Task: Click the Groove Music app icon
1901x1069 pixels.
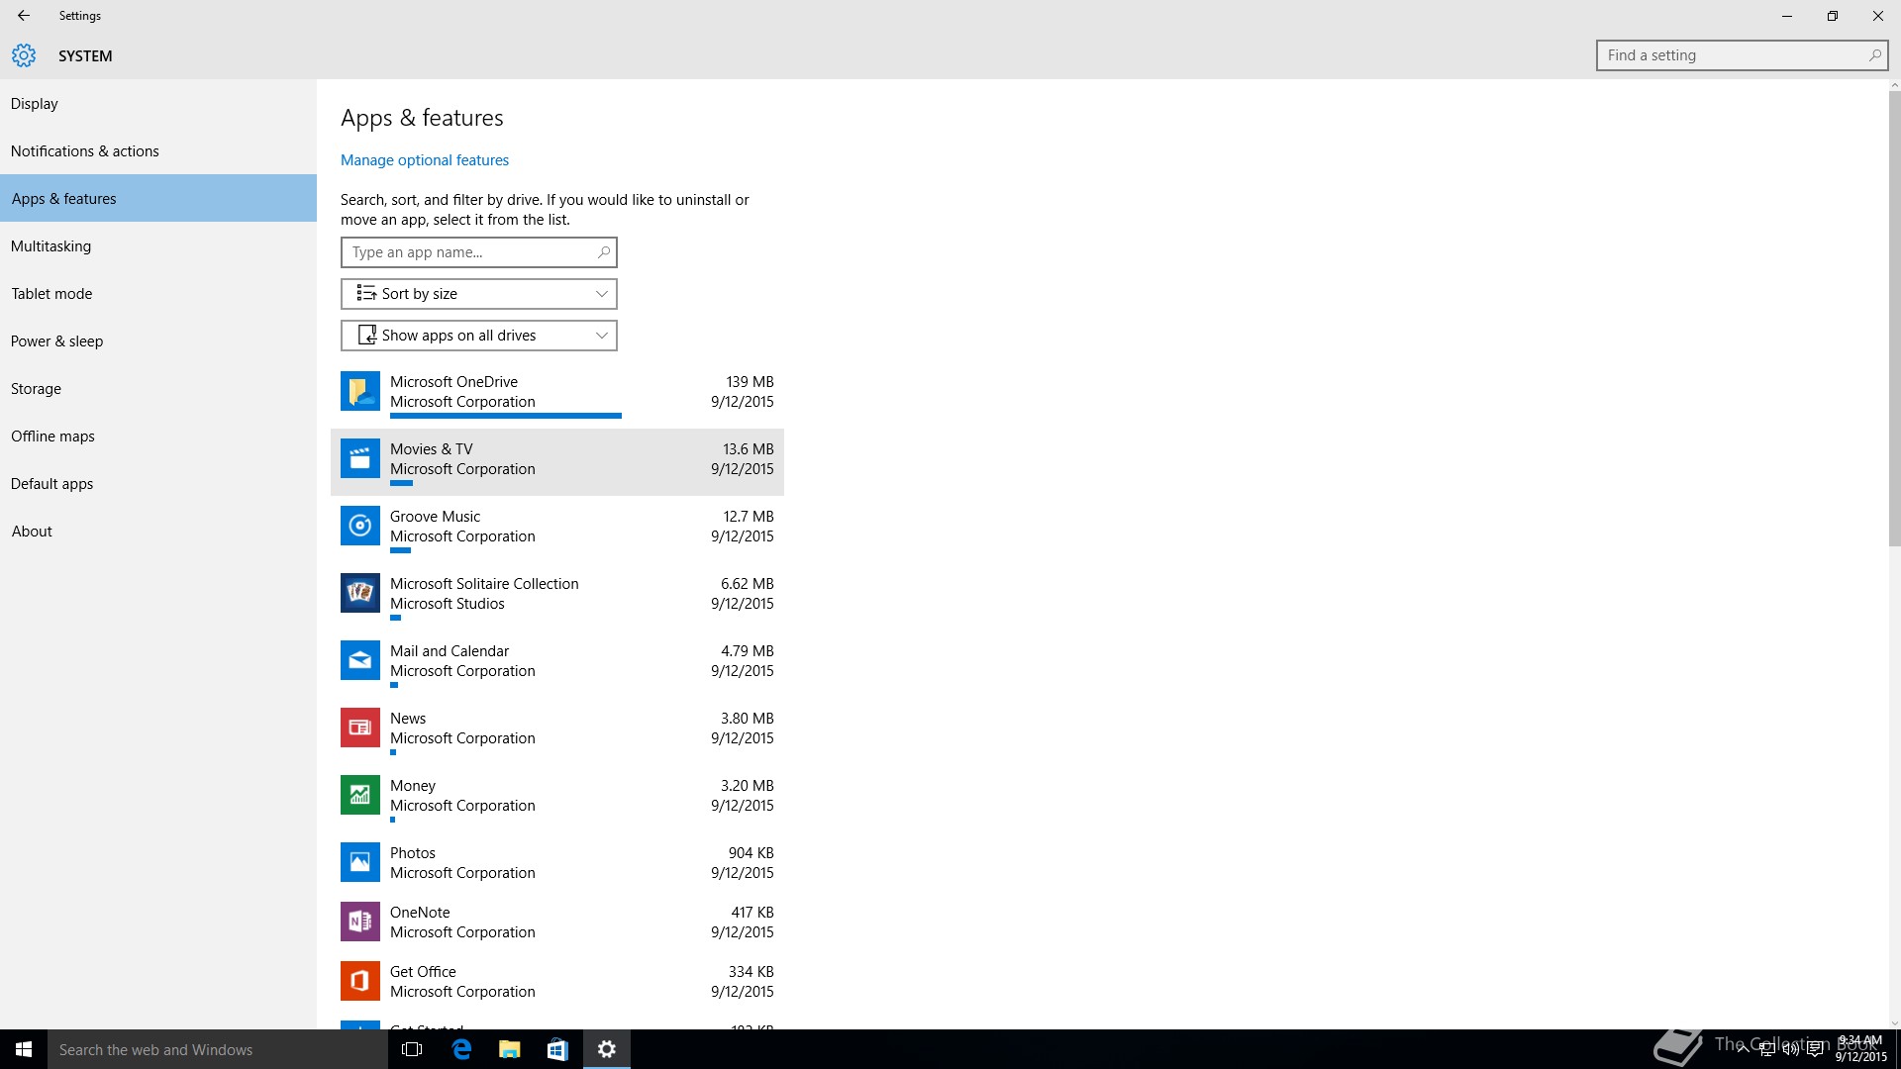Action: [x=360, y=526]
